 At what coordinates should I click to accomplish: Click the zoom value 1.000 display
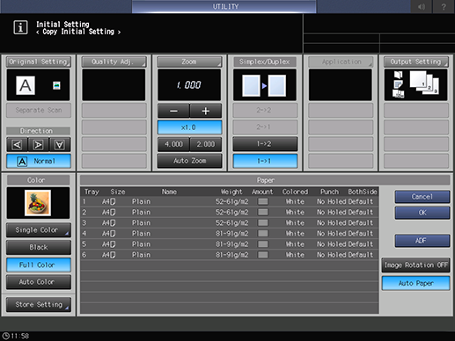tap(189, 85)
